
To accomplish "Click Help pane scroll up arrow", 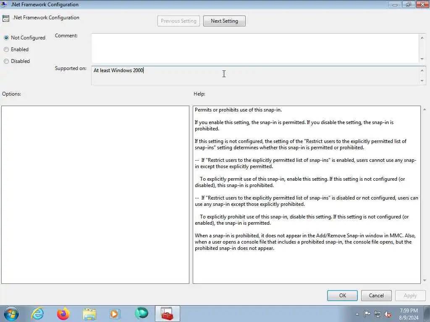I will click(x=425, y=109).
